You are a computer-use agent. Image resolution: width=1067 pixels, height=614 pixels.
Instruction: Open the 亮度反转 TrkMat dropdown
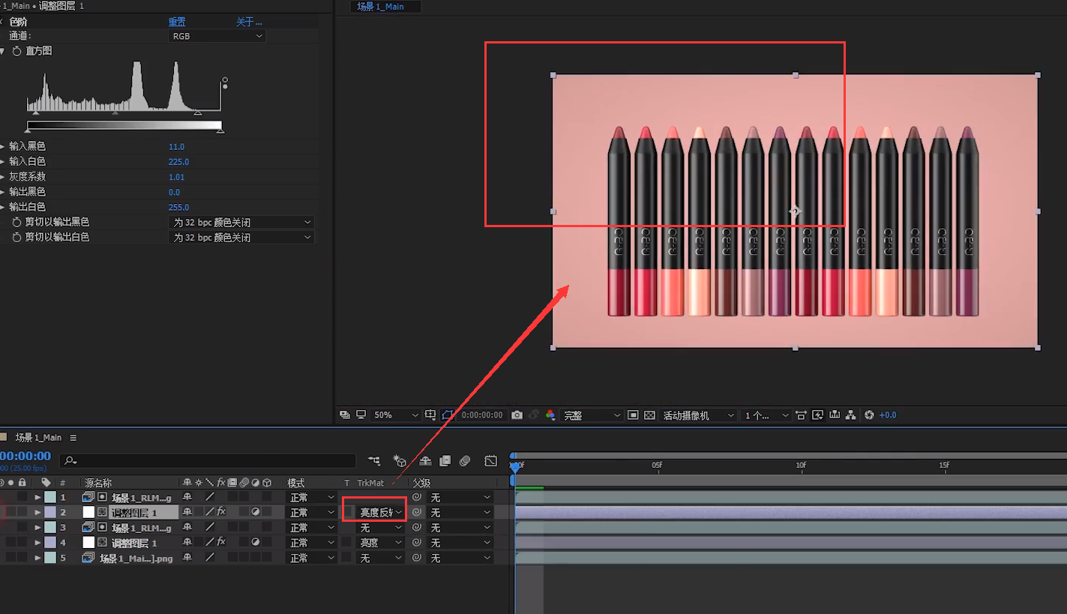pos(380,512)
